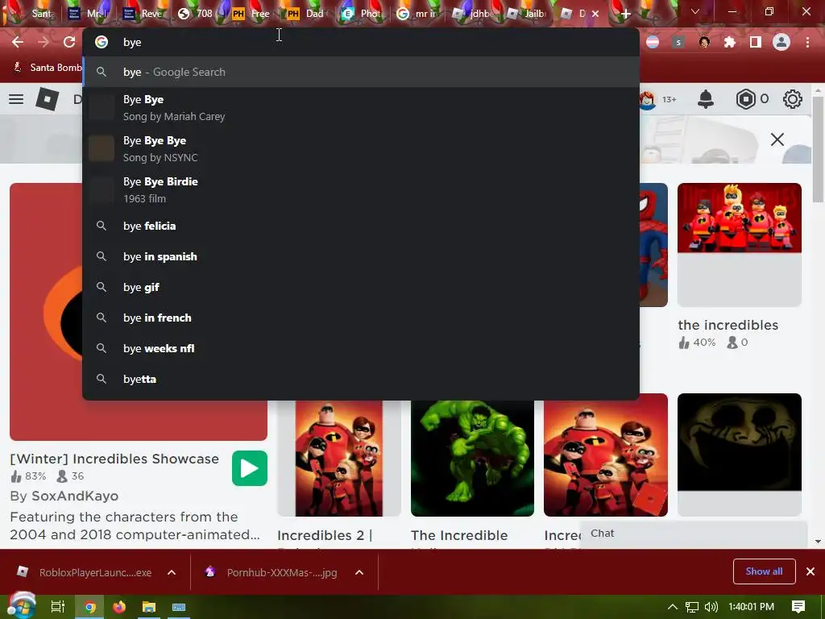Open 'Incredibles 2' game thumbnail
Screen dimensions: 825x619
point(339,458)
